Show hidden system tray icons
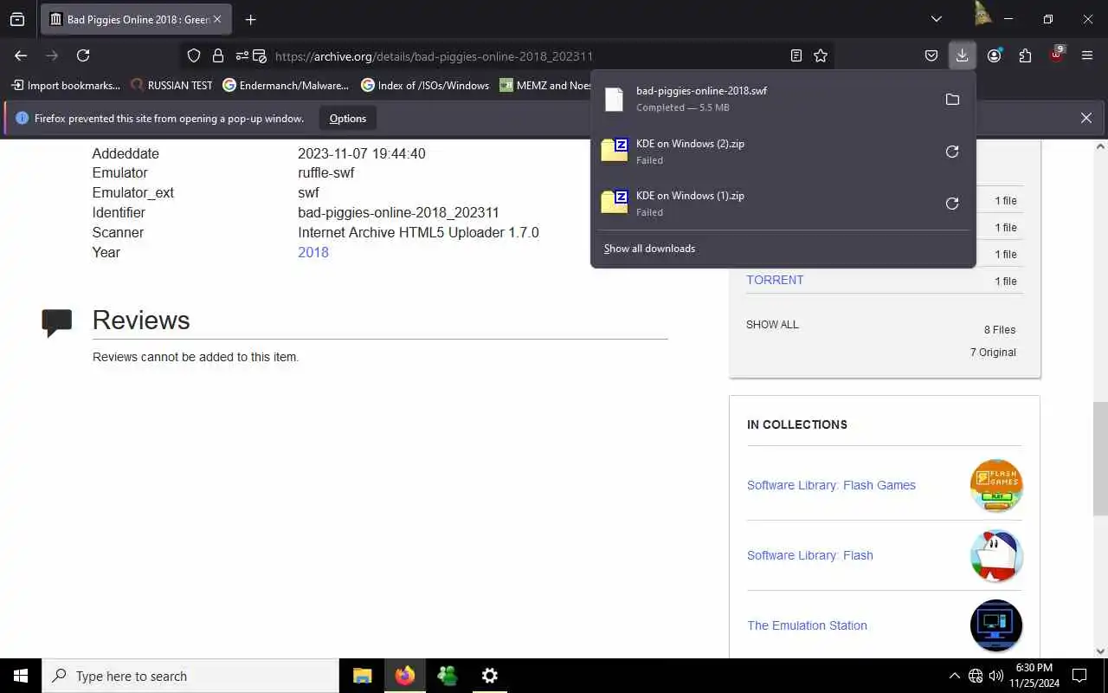 tap(954, 676)
